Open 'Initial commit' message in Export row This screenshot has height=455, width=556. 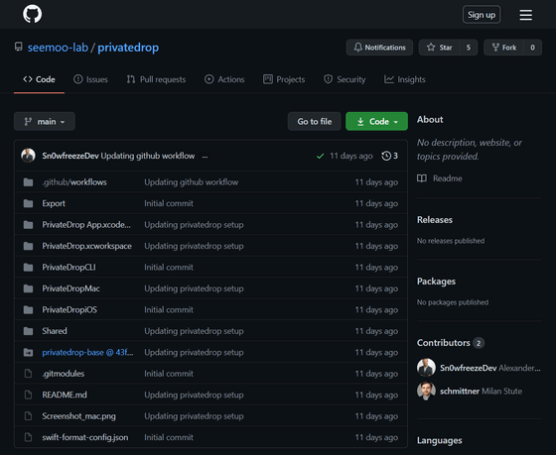click(x=169, y=203)
